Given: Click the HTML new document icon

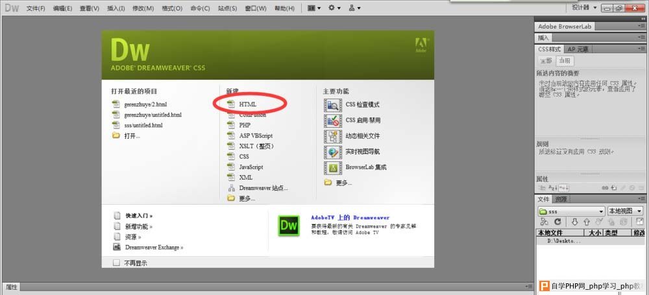Looking at the screenshot, I should 231,104.
